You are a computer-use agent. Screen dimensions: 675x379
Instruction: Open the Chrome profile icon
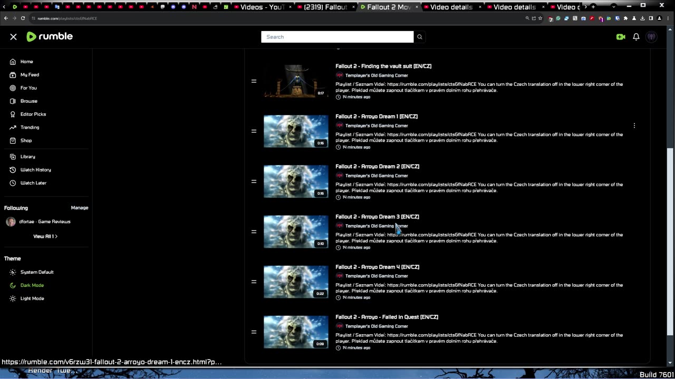pyautogui.click(x=659, y=18)
